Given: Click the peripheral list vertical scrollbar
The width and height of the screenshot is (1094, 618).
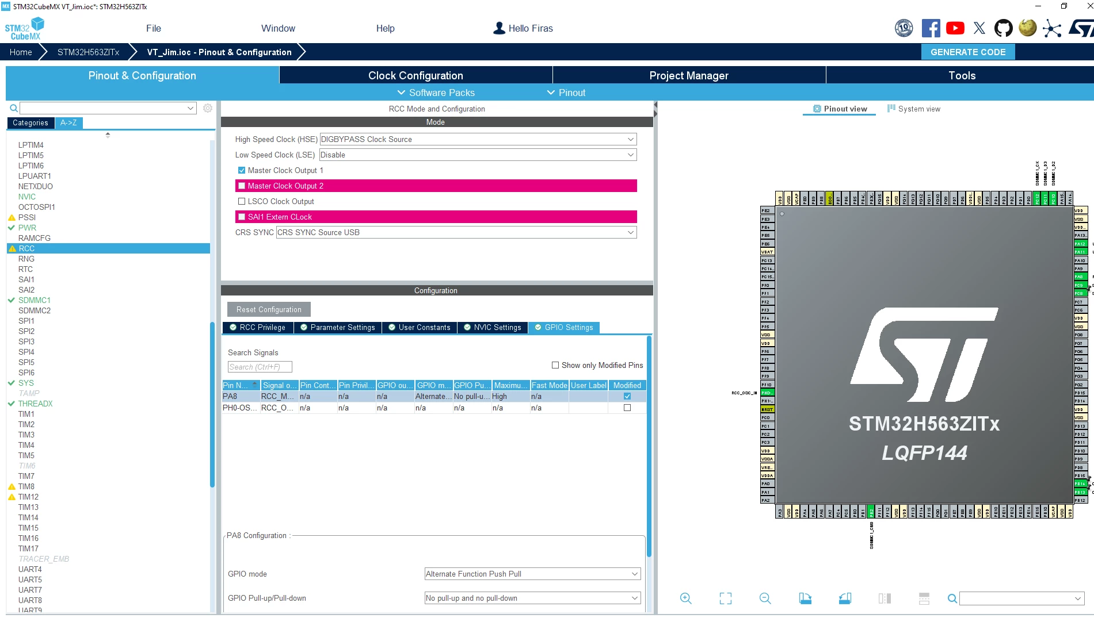Looking at the screenshot, I should click(212, 402).
